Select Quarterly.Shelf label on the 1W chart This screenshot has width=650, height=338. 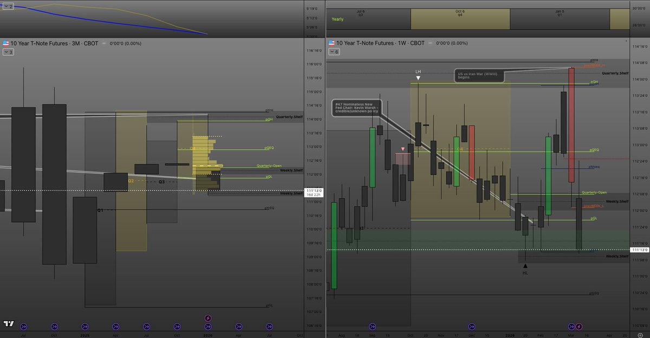615,72
